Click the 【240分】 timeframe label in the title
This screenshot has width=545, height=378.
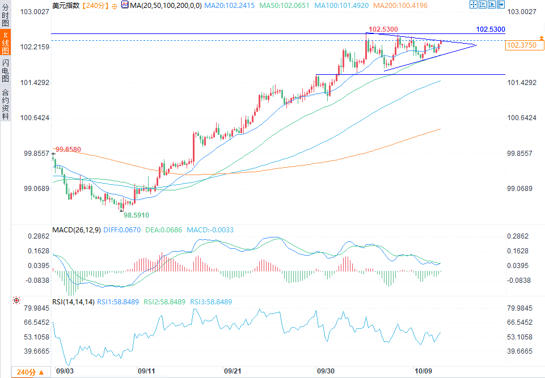[95, 6]
